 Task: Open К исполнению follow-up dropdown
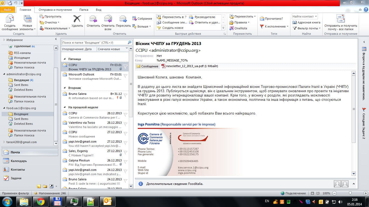tap(274, 26)
